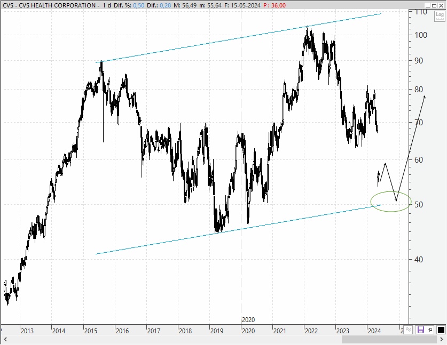447x345 pixels.
Task: Click the 2022 year label on time axis
Action: 311,331
